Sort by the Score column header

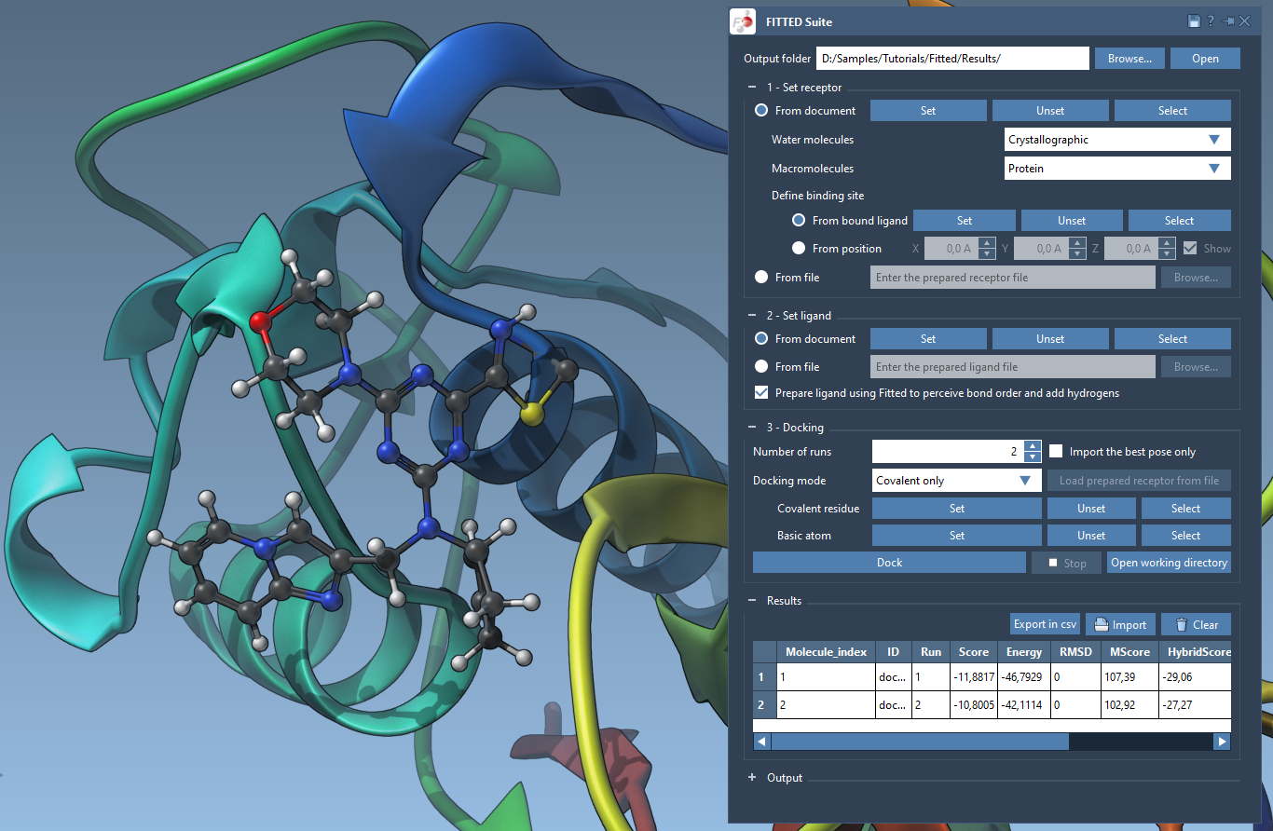(x=973, y=652)
